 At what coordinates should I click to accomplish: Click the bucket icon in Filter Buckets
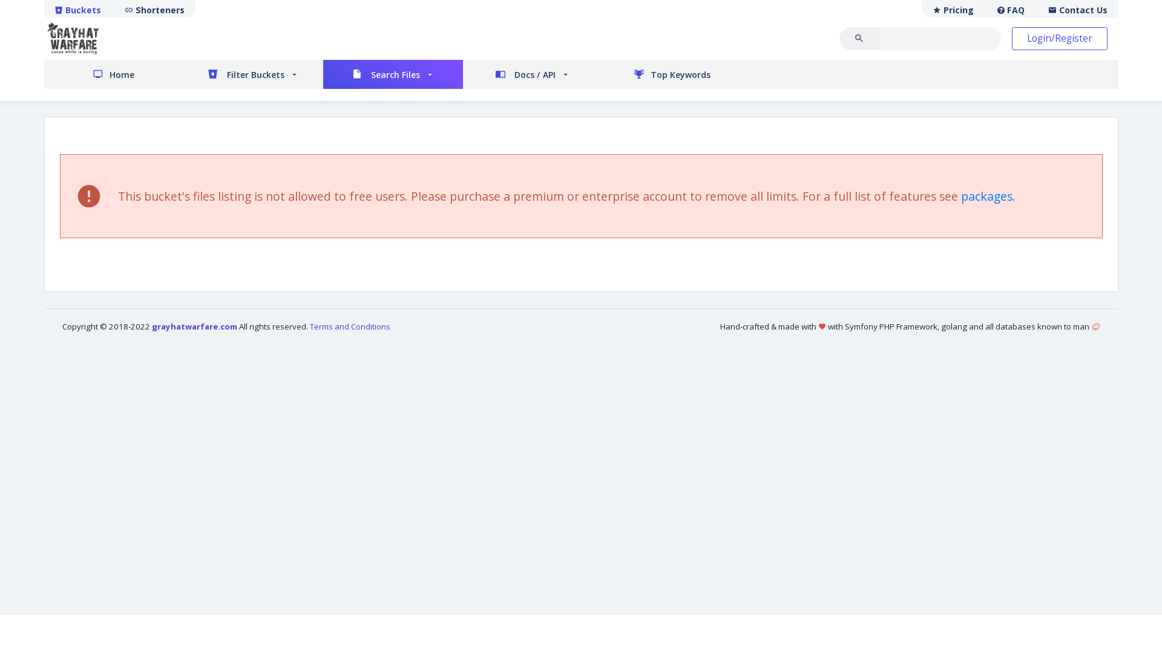tap(212, 74)
